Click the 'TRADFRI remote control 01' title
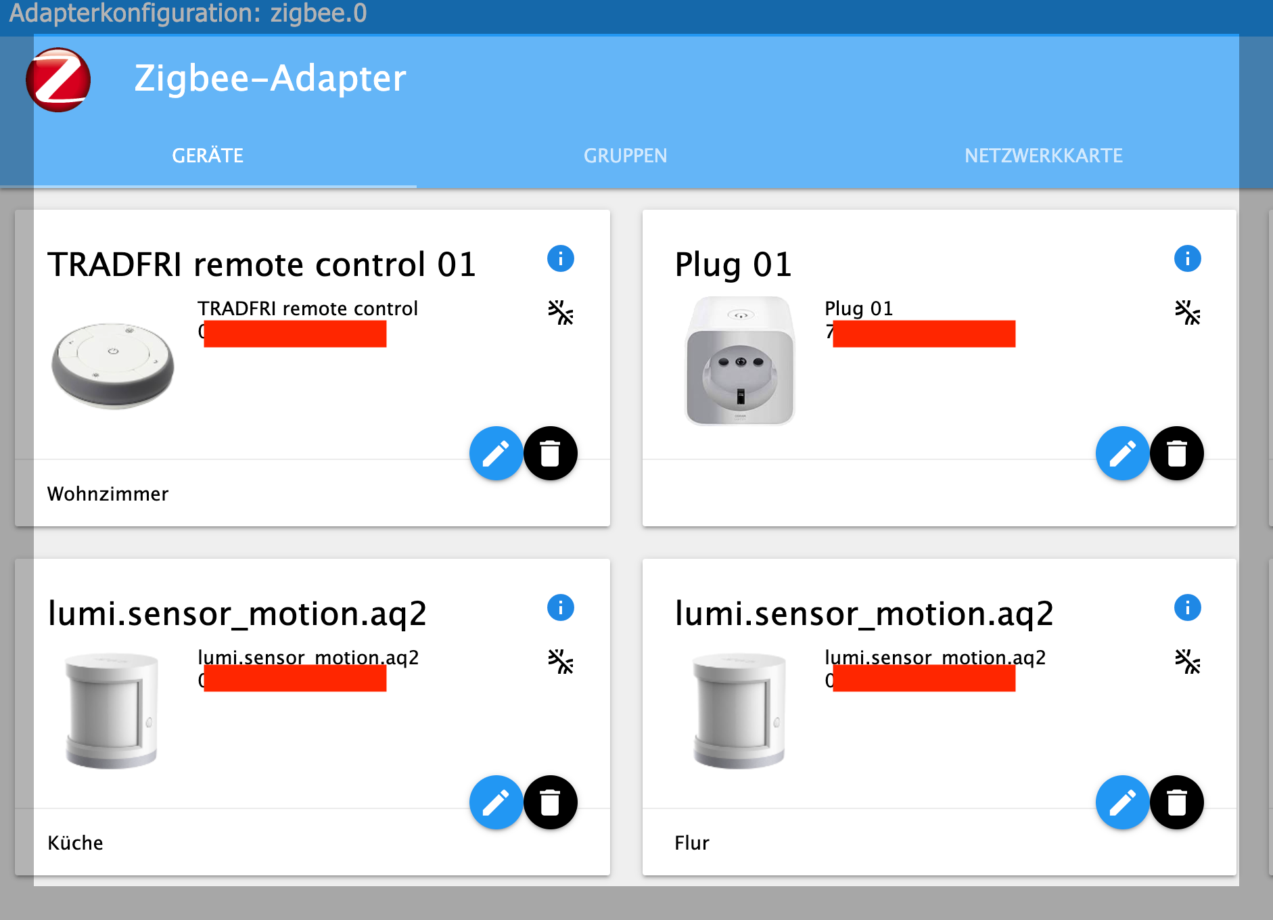This screenshot has width=1273, height=920. pos(262,264)
